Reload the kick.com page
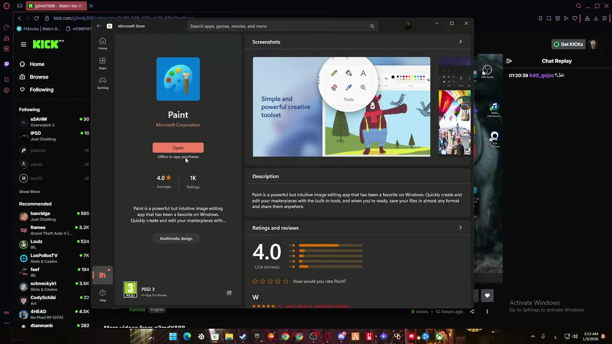 36,18
